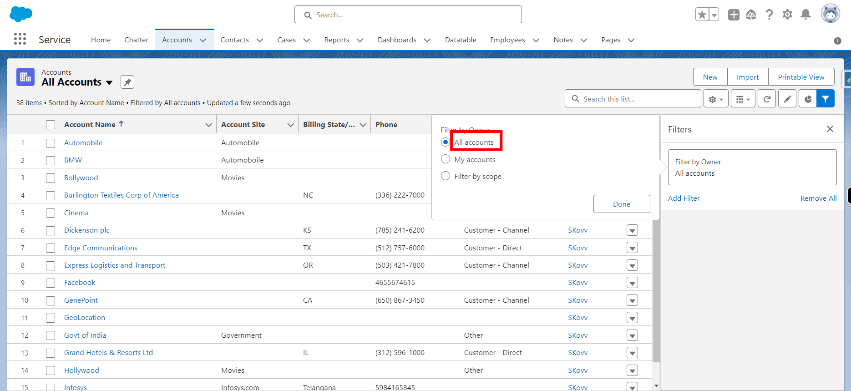Screen dimensions: 851x391
Task: Check the Facebook row checkbox
Action: tap(51, 283)
